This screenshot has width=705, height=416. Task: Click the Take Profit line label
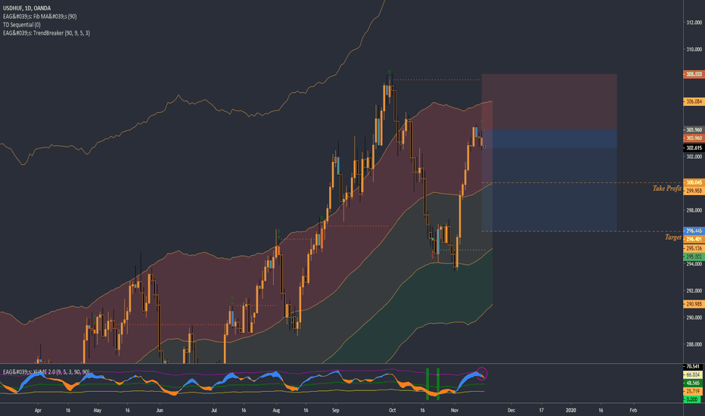pos(667,188)
